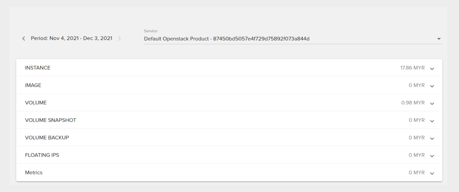Click the VOLUME BACKUP row label
459x192 pixels.
coord(47,138)
